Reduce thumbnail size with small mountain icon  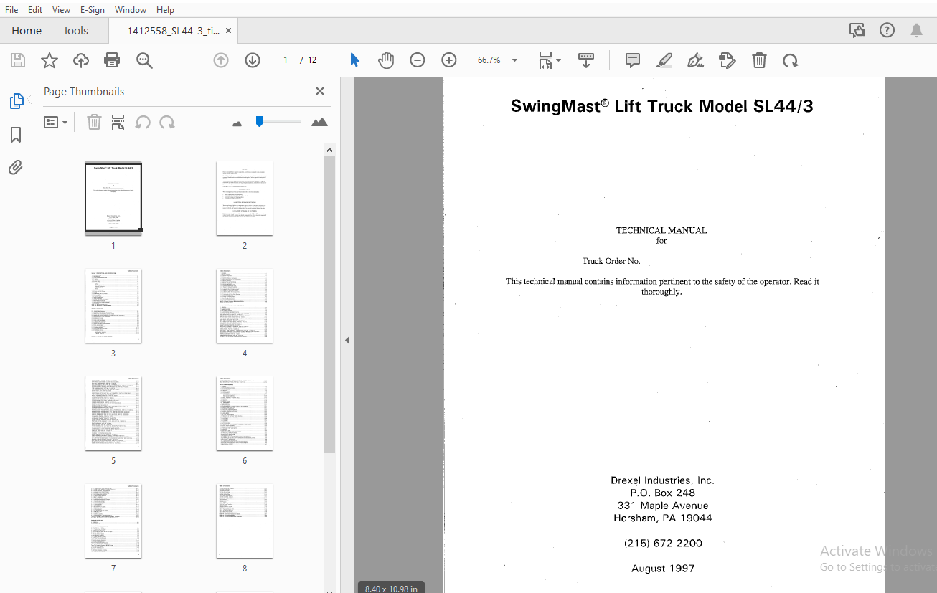coord(237,123)
